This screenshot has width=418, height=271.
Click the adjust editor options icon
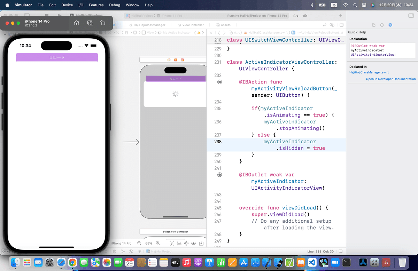click(332, 25)
